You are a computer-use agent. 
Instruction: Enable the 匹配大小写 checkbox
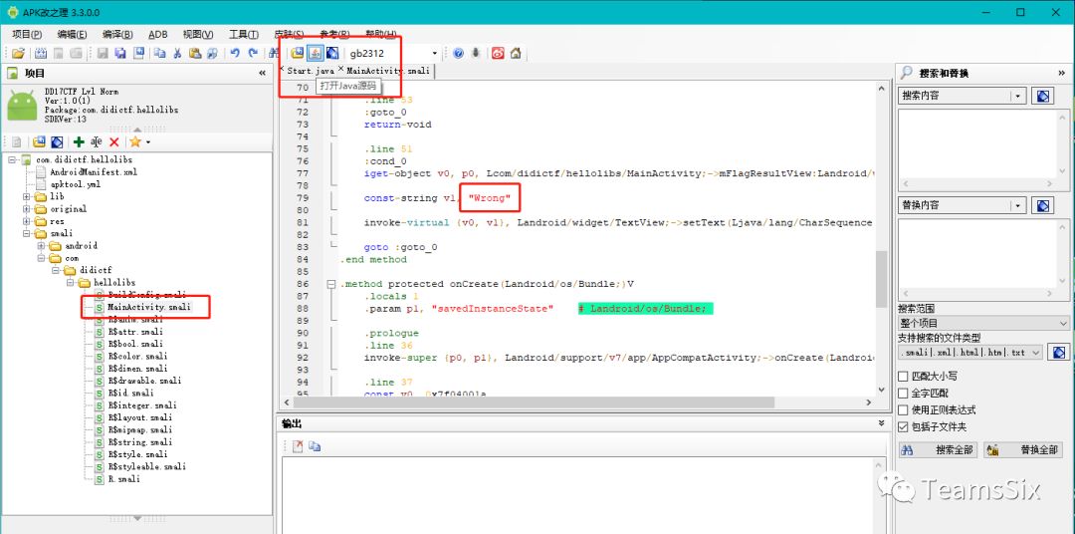click(x=904, y=377)
